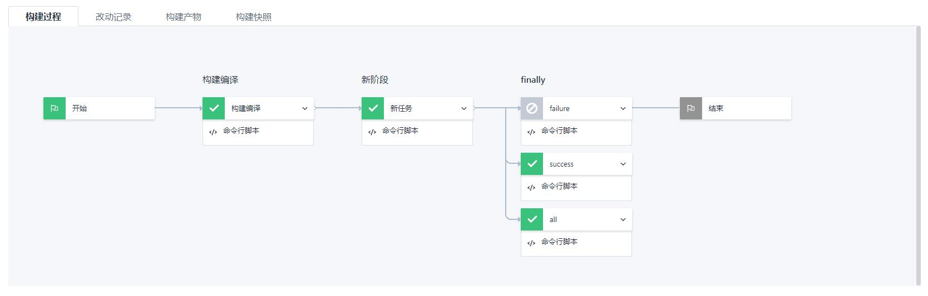Click 命令行脚本 step under 新任务
This screenshot has height=296, width=928.
tap(417, 132)
